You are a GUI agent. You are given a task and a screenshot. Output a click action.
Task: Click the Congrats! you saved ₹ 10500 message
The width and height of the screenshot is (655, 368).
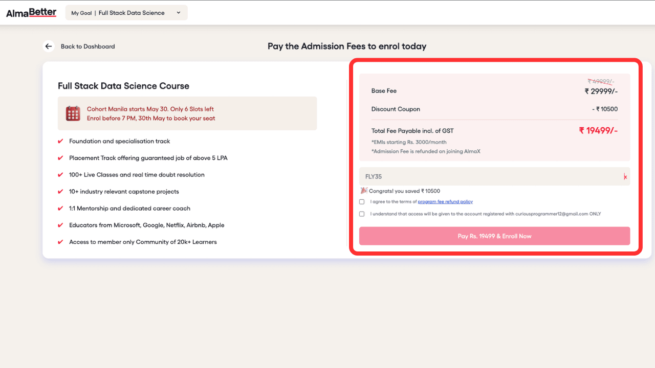[x=404, y=191]
